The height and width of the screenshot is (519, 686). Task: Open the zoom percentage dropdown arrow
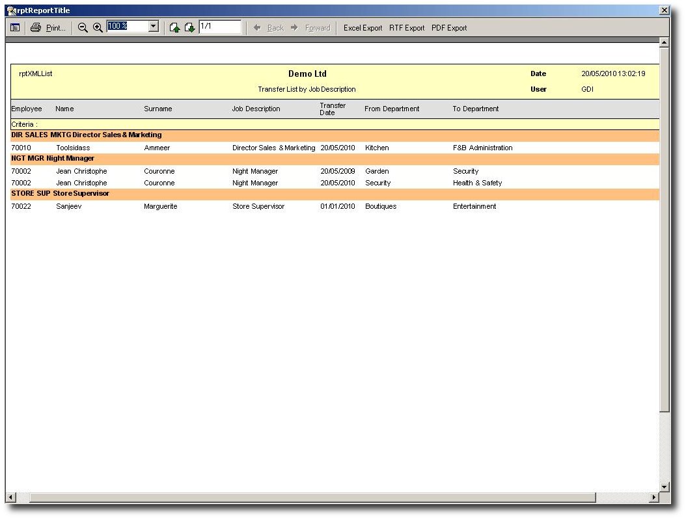[154, 27]
